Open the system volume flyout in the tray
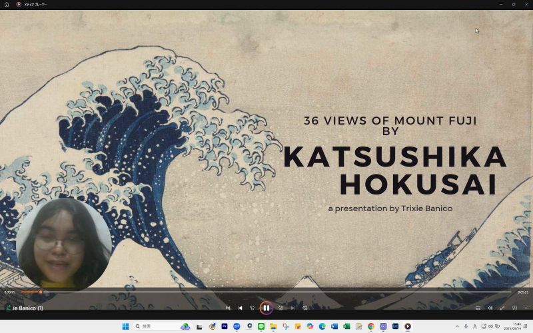Image resolution: width=533 pixels, height=333 pixels. (490, 326)
